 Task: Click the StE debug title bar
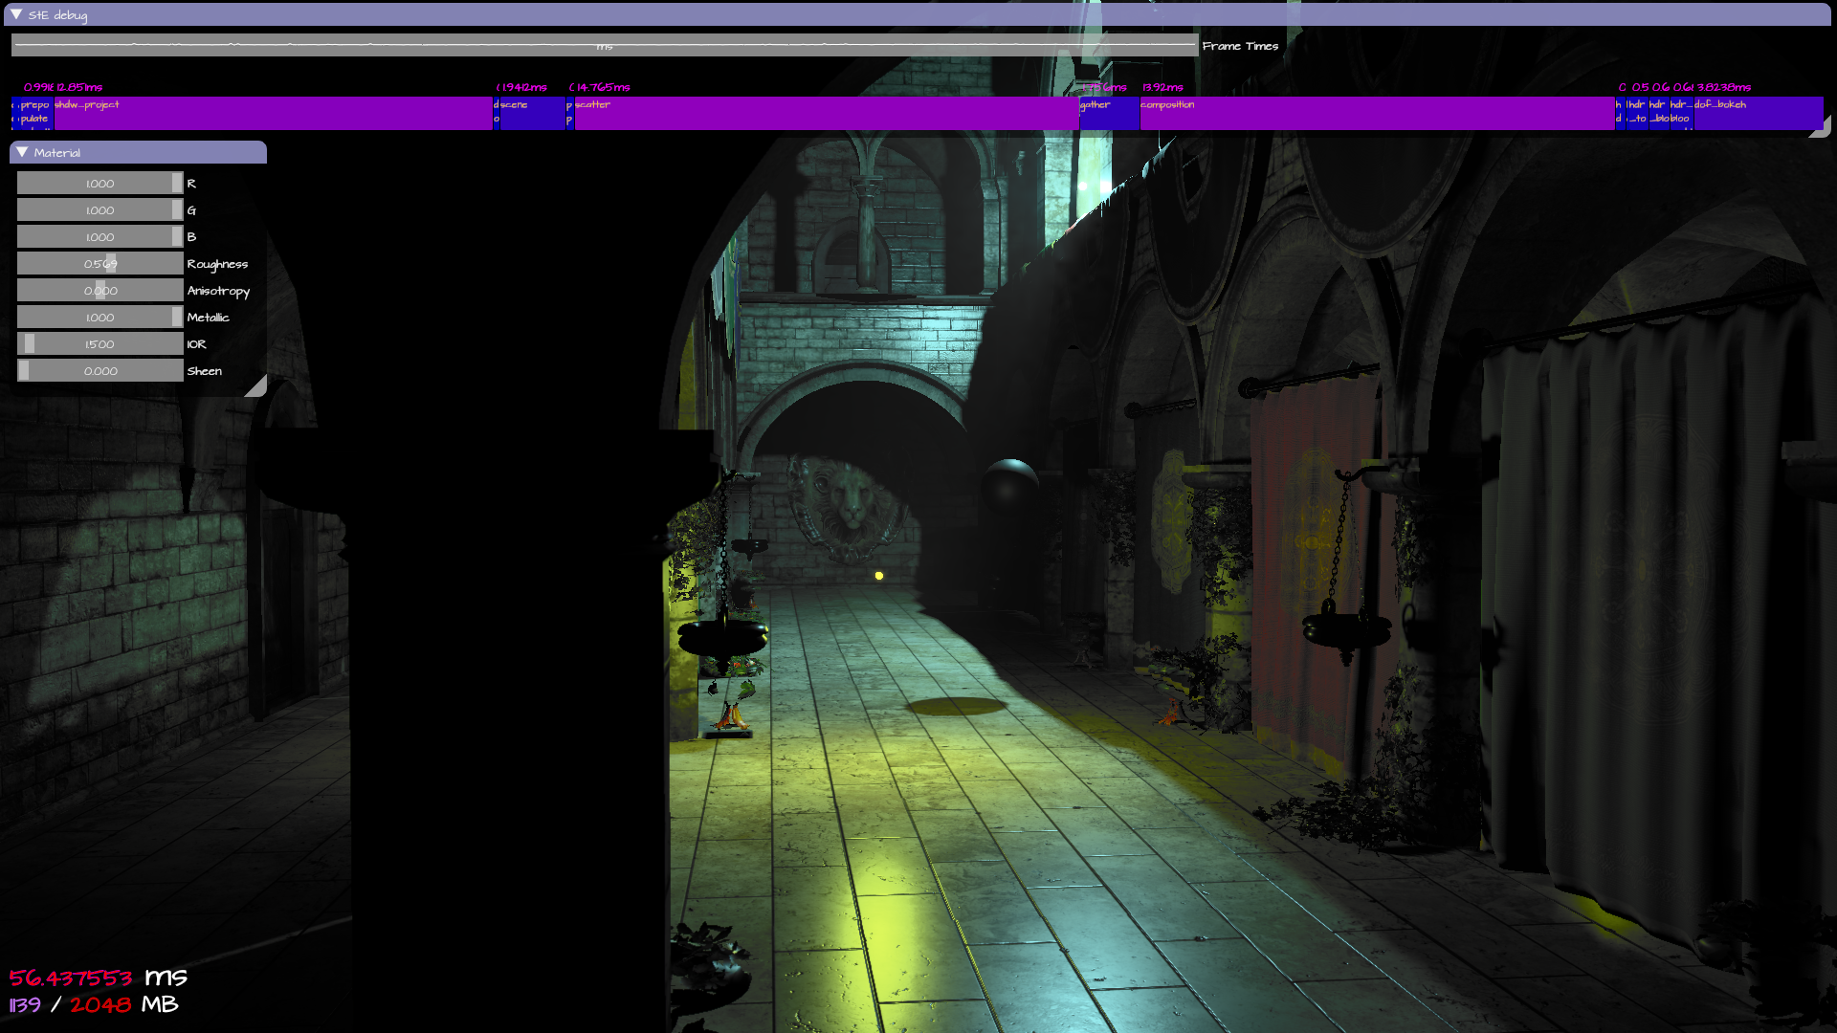(918, 14)
